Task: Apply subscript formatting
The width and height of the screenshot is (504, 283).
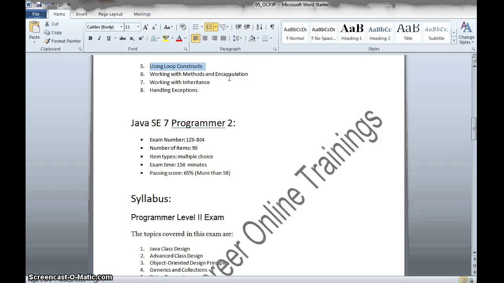Action: point(132,39)
